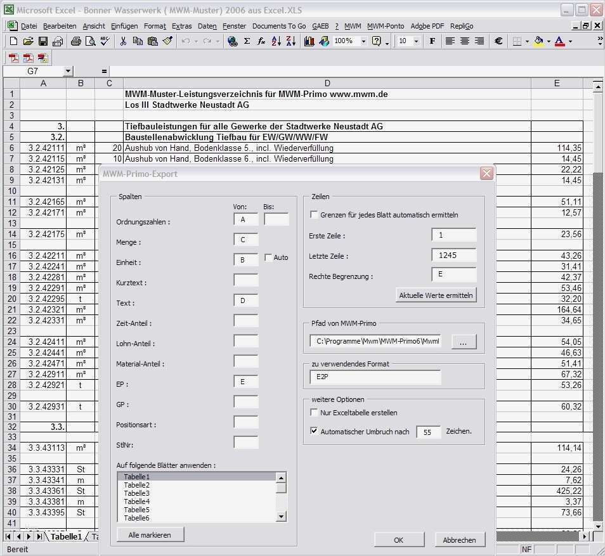Align text left in the toolbar
This screenshot has width=605, height=556.
click(450, 41)
